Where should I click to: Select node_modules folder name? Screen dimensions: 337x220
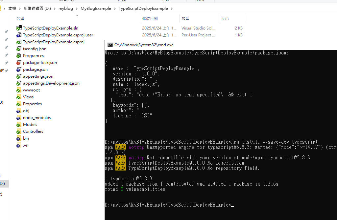click(37, 118)
